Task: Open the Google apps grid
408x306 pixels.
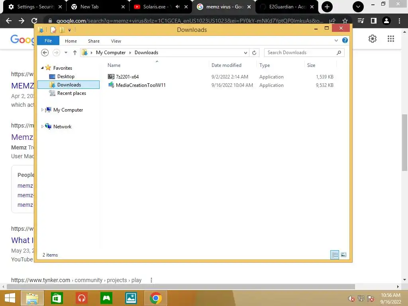Action: click(x=391, y=39)
